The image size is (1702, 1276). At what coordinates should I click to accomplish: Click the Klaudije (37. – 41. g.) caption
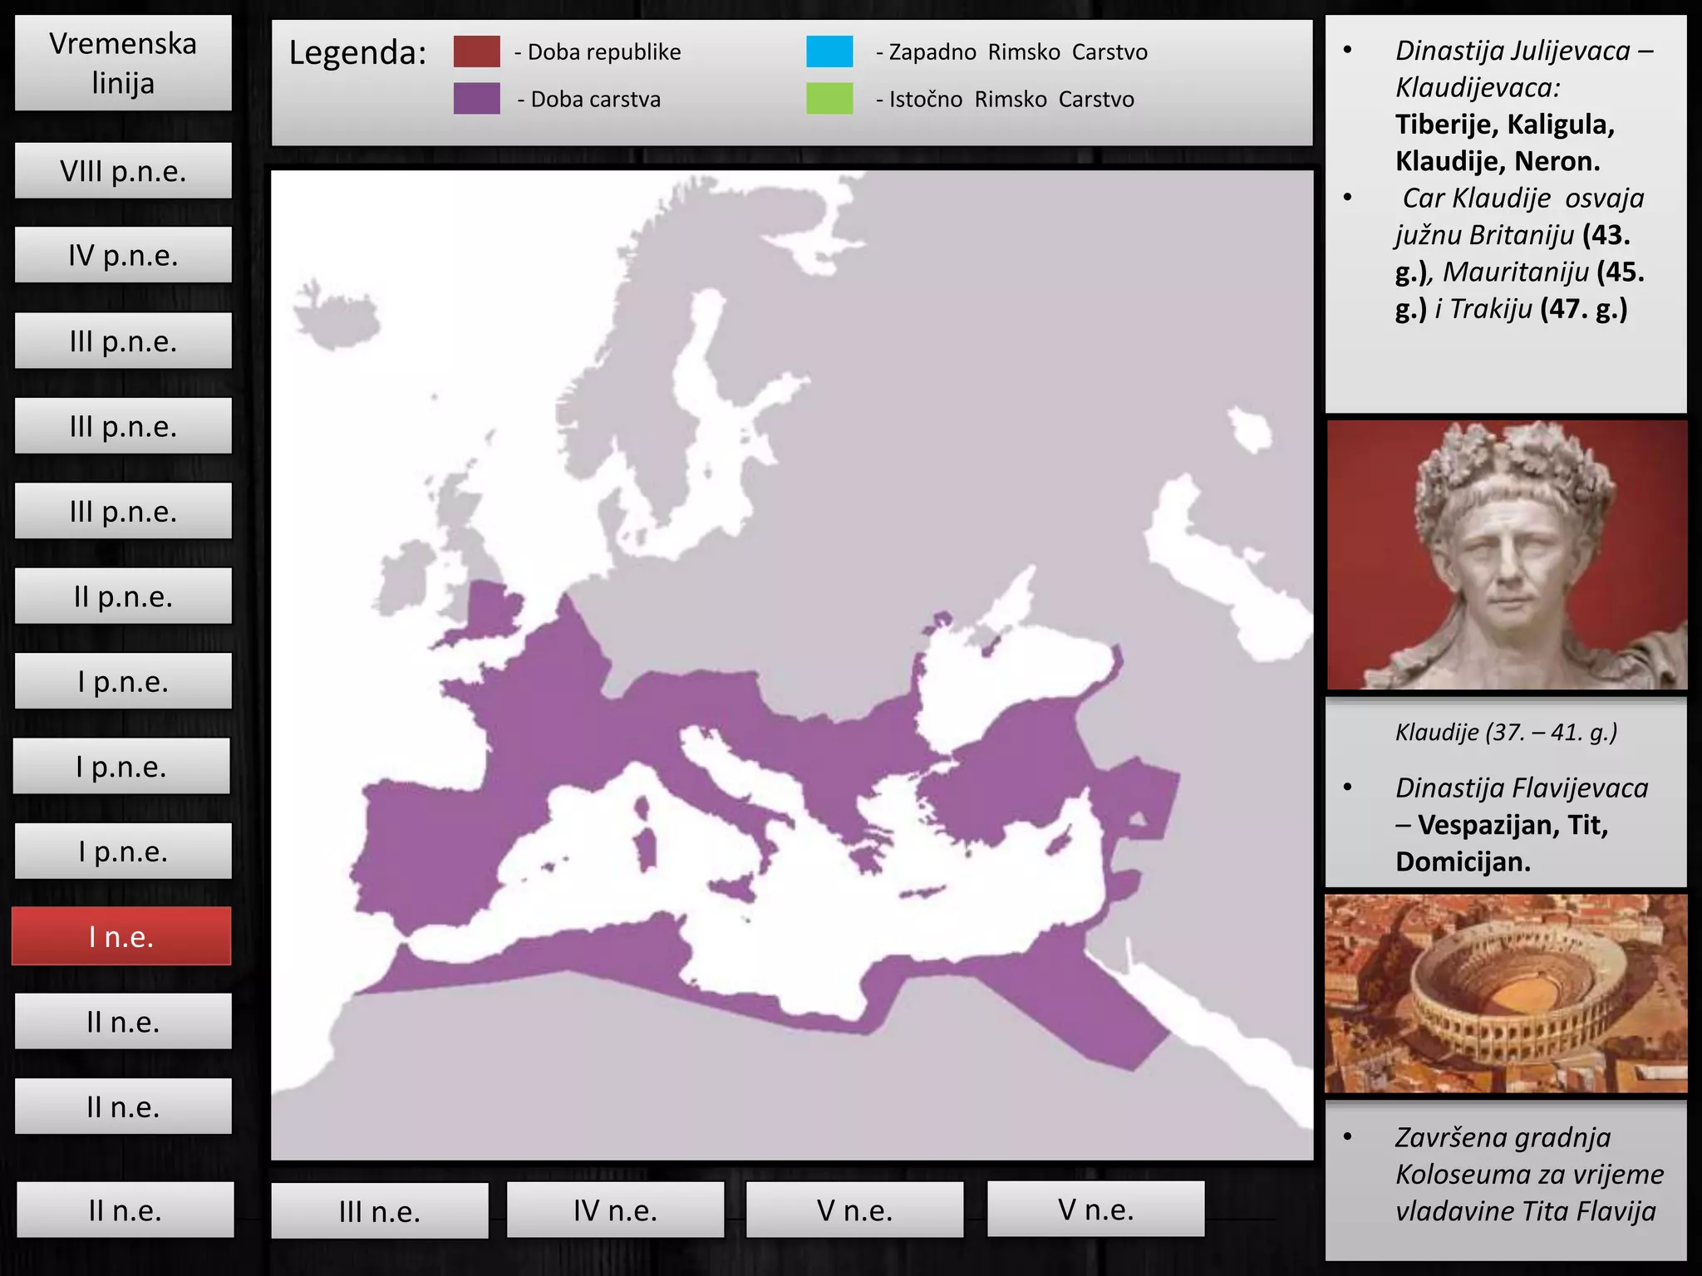click(x=1506, y=732)
